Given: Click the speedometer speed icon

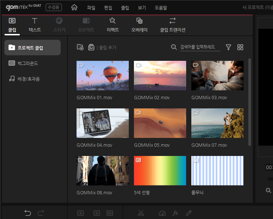Looking at the screenshot, I should pos(162,213).
